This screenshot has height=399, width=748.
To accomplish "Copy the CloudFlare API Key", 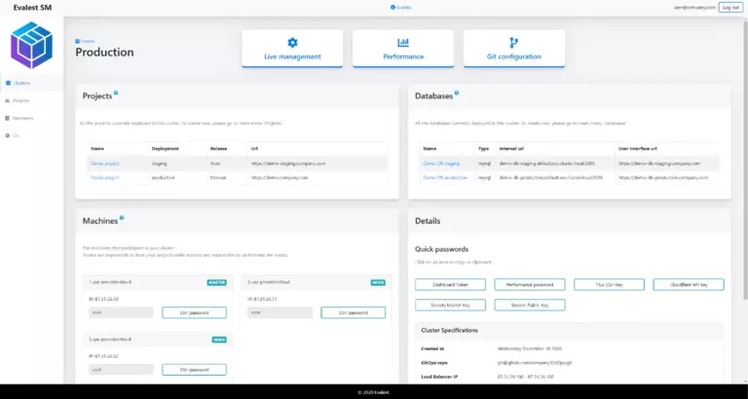I will [x=689, y=285].
